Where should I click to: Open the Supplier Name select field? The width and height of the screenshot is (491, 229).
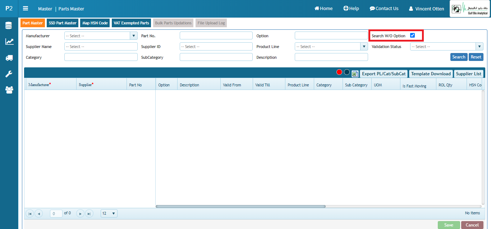point(101,47)
